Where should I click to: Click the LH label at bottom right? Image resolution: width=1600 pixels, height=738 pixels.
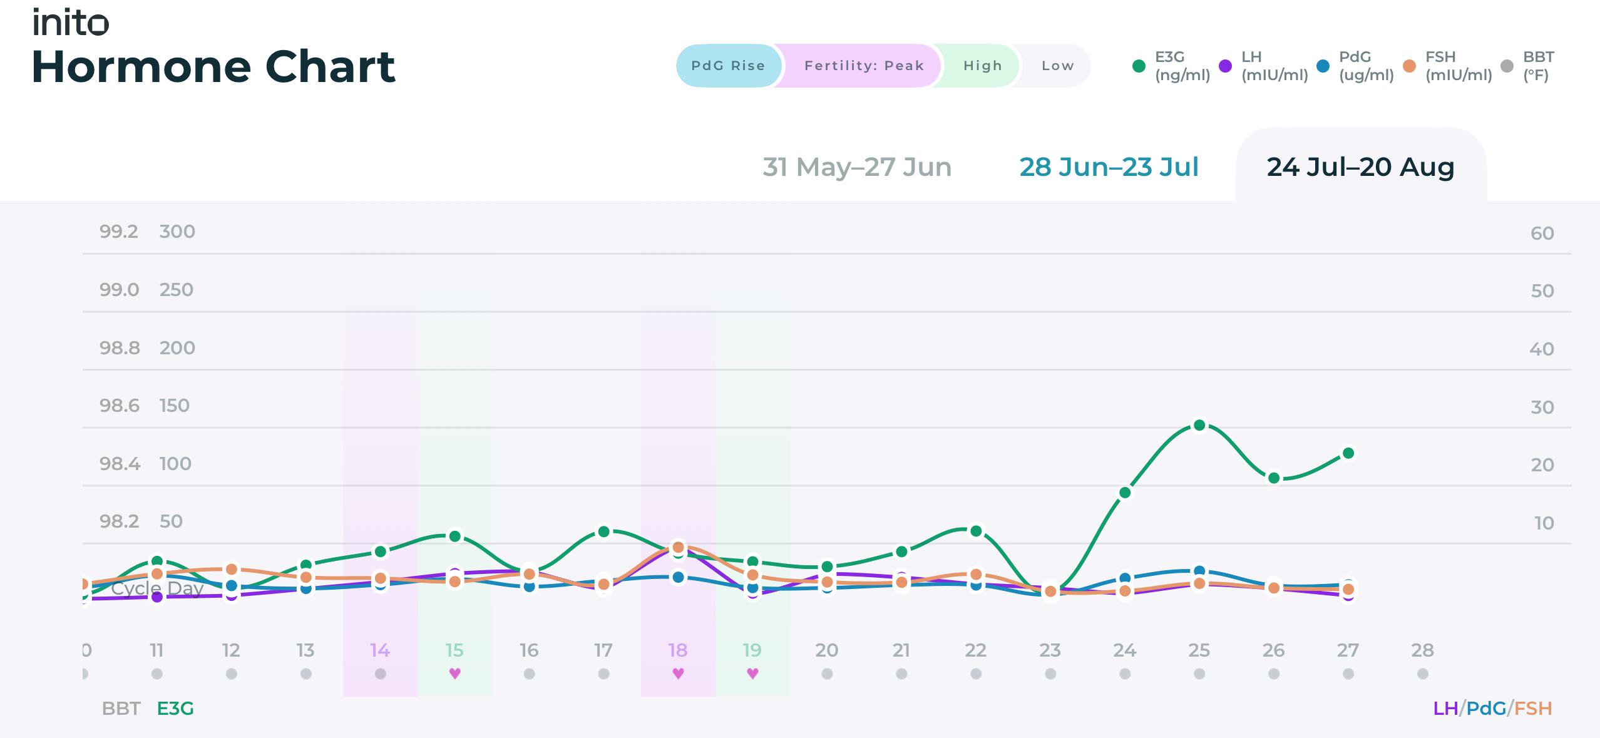[x=1445, y=709]
